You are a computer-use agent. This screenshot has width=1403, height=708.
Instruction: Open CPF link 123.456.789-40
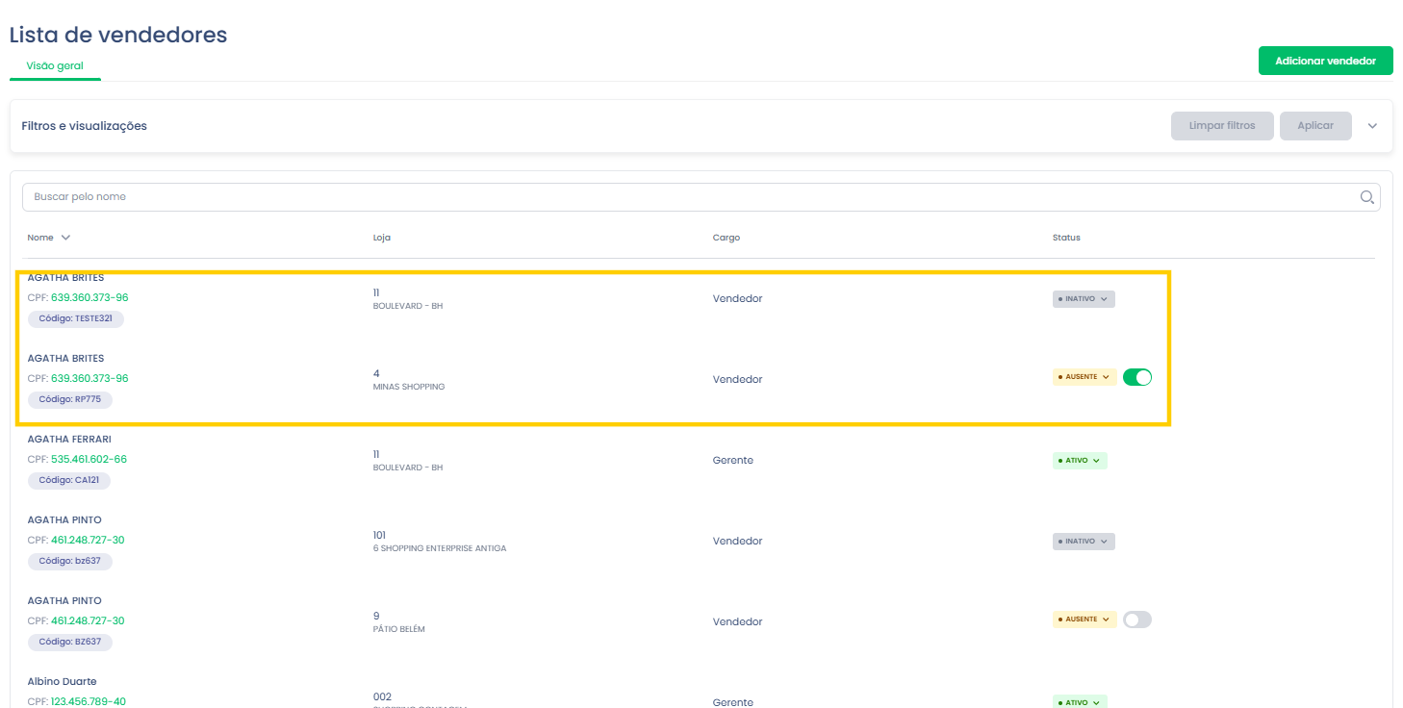click(x=89, y=701)
